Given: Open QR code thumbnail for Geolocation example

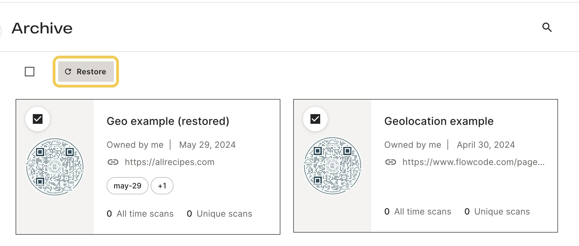Looking at the screenshot, I should (x=333, y=166).
